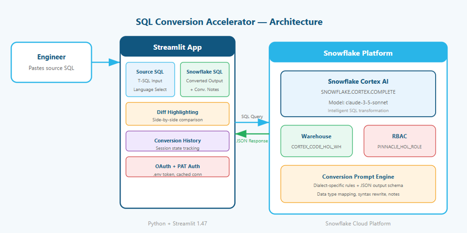The width and height of the screenshot is (467, 233).
Task: Click 'T-SQL Input' text
Action: click(x=150, y=81)
